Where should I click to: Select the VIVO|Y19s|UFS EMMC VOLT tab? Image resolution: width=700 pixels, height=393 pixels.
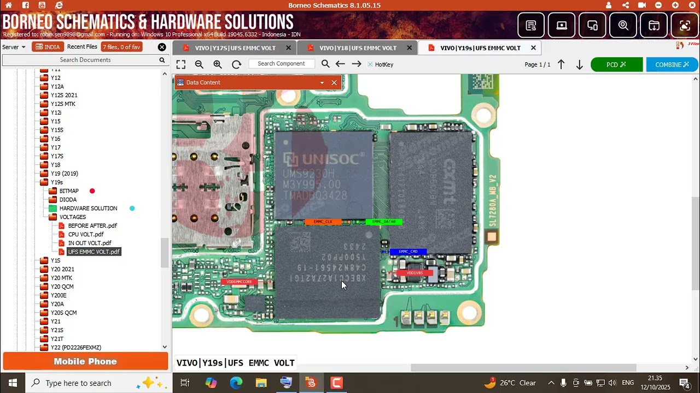tap(480, 48)
